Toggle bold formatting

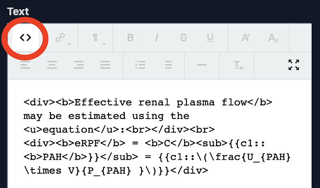[130, 38]
